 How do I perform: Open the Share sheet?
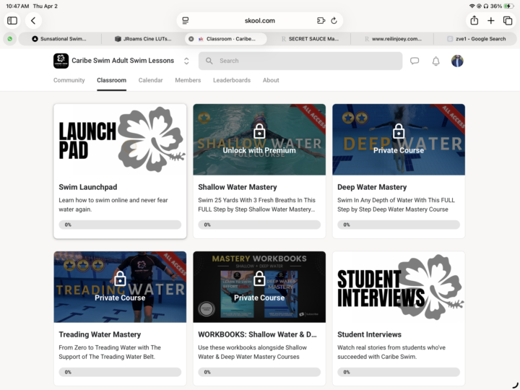tap(474, 20)
